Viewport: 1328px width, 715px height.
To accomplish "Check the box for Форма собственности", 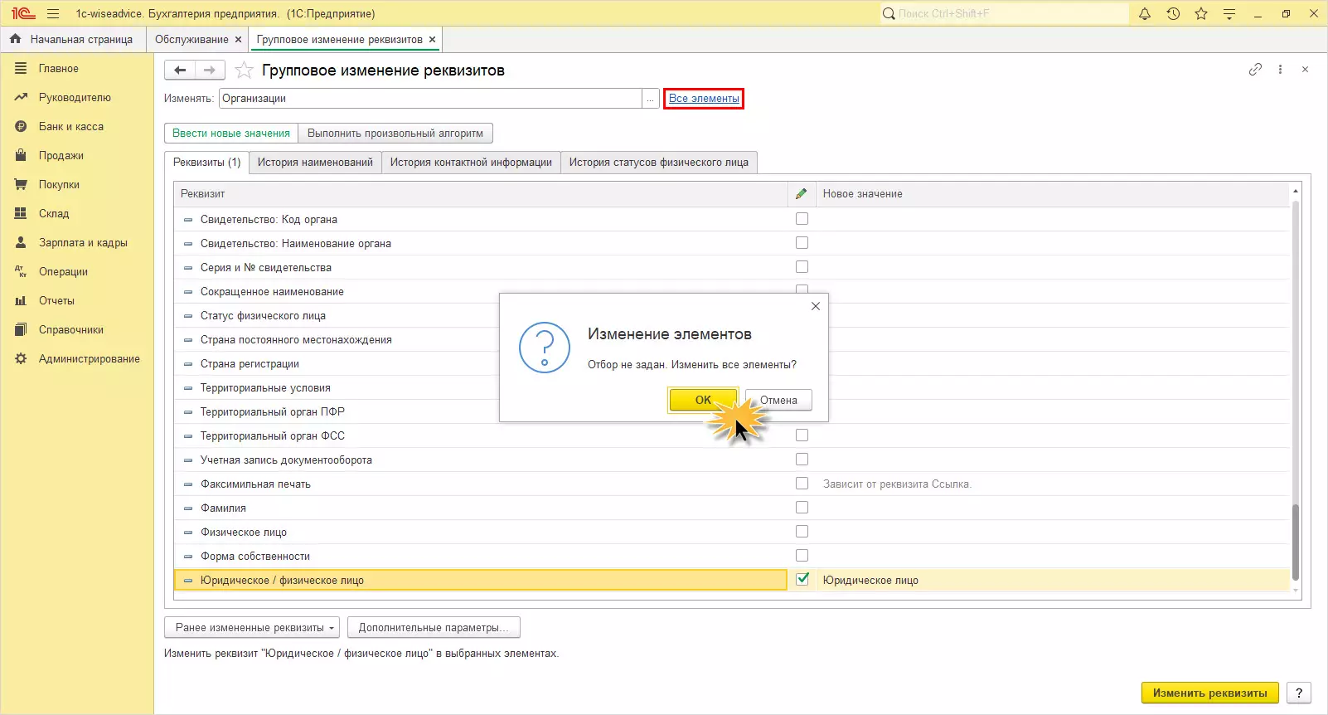I will pyautogui.click(x=802, y=556).
